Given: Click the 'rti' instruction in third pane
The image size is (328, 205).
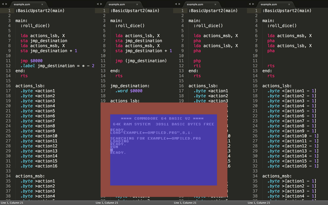Looking at the screenshot, I should pos(197,66).
